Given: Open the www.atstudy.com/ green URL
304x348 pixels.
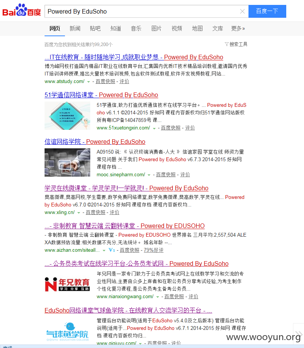Looking at the screenshot, I should (65, 82).
